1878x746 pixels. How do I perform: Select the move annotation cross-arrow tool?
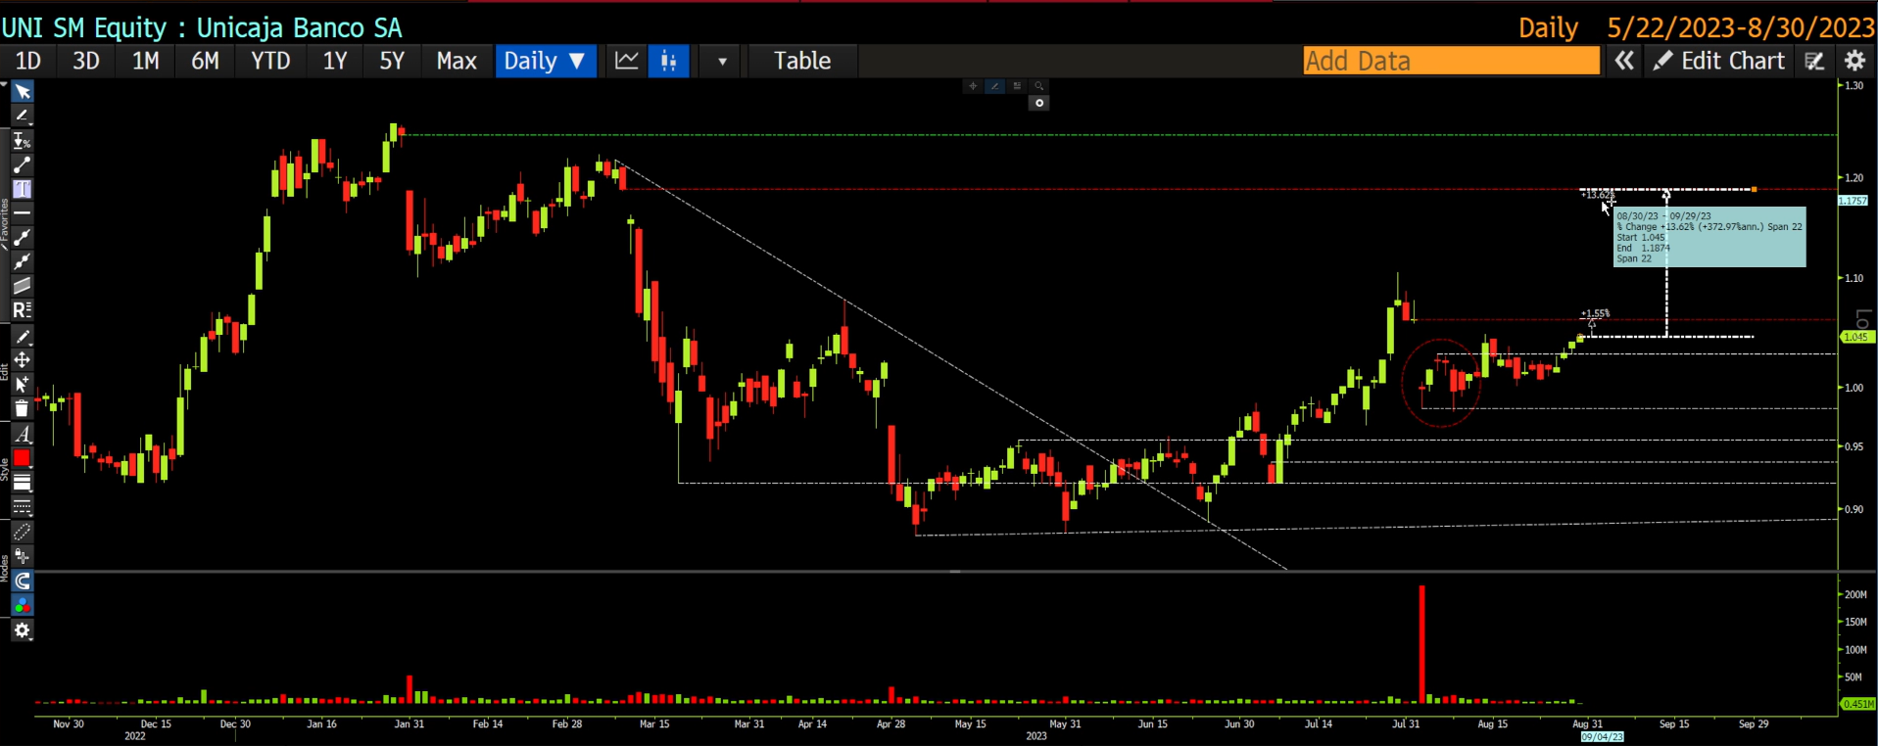(22, 360)
